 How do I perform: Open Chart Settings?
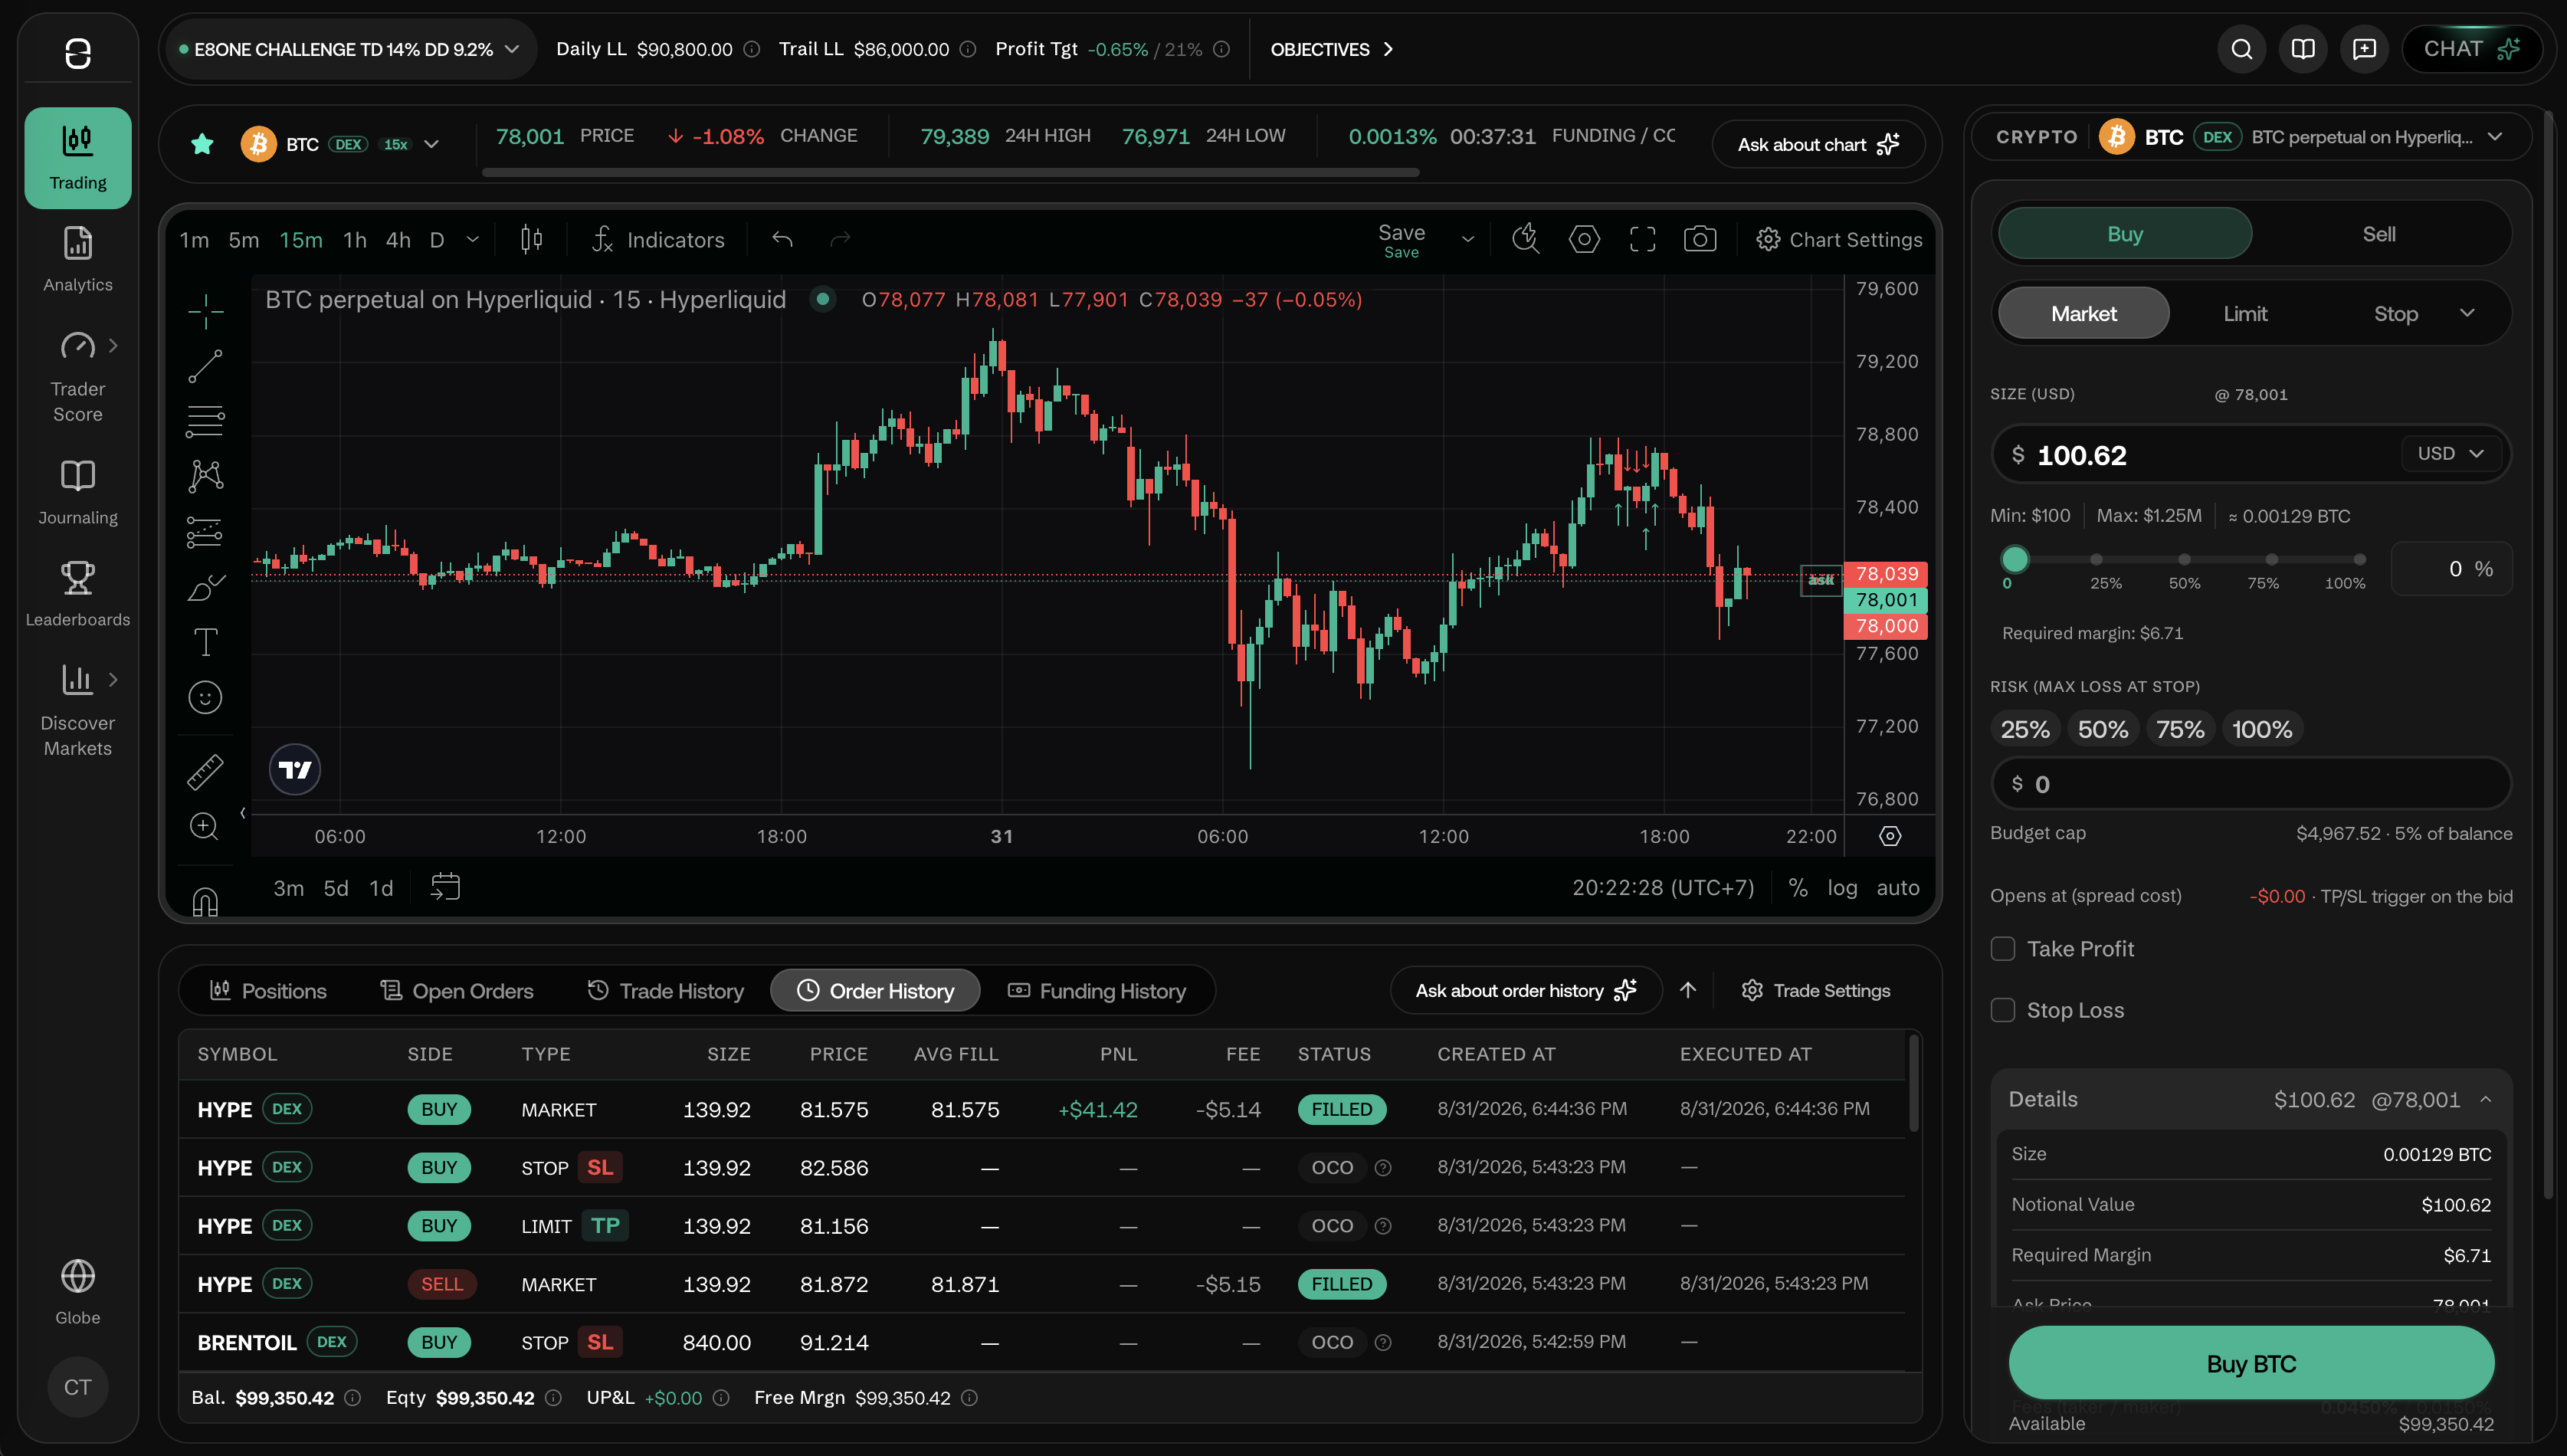point(1839,239)
